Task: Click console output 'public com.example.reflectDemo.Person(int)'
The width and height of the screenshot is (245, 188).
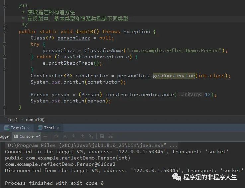Action: pyautogui.click(x=67, y=158)
